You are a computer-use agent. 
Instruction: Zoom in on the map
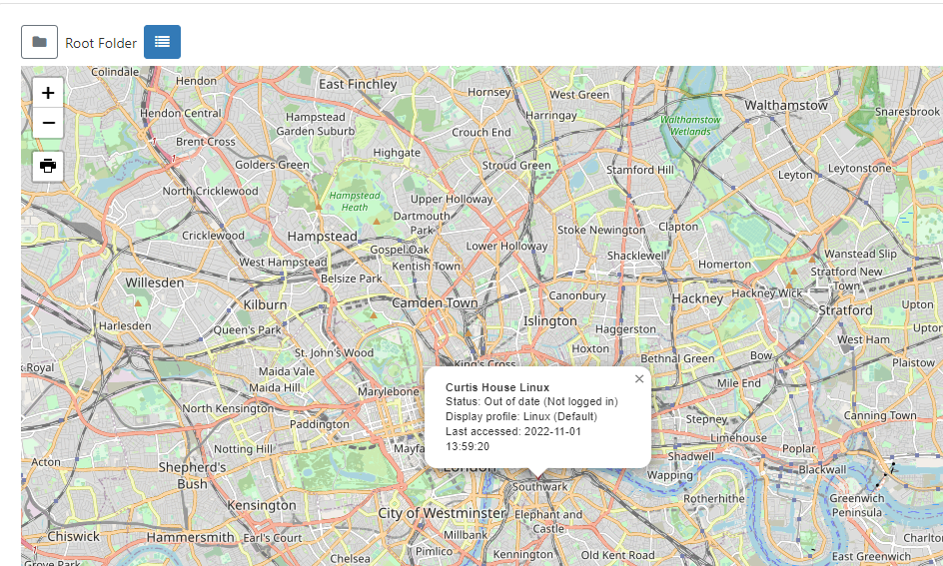(48, 93)
